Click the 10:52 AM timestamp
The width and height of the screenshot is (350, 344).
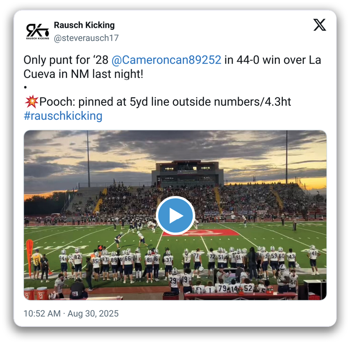click(42, 313)
